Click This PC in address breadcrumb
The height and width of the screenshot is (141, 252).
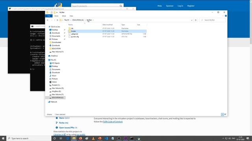pyautogui.click(x=67, y=20)
